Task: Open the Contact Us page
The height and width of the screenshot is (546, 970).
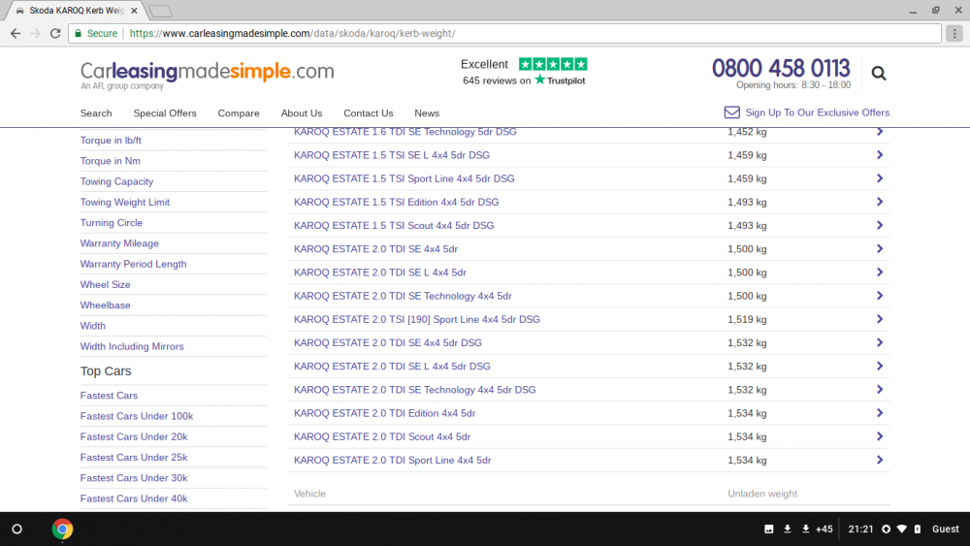Action: pos(368,113)
